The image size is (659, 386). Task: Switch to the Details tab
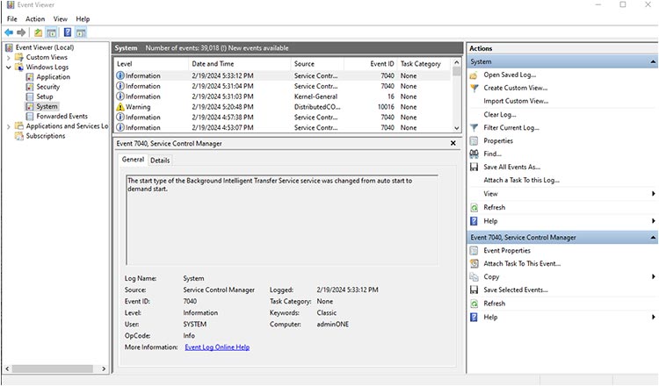(160, 161)
